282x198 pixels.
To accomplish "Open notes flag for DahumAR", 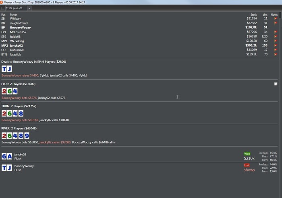I will pos(275,50).
